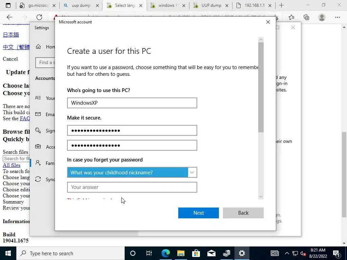Click Settings Home icon
Image resolution: width=347 pixels, height=260 pixels.
38,47
